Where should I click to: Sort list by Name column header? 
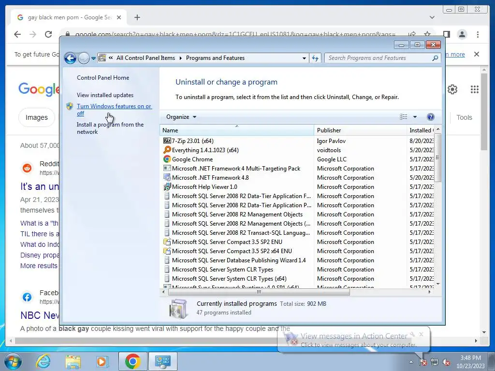coord(237,130)
